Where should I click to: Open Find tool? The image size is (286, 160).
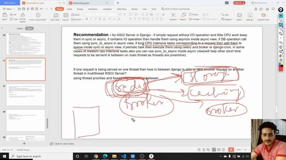click(x=225, y=15)
